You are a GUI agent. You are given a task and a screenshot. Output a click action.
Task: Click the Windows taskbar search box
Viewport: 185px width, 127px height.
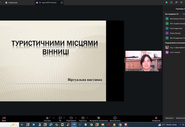click(10, 125)
